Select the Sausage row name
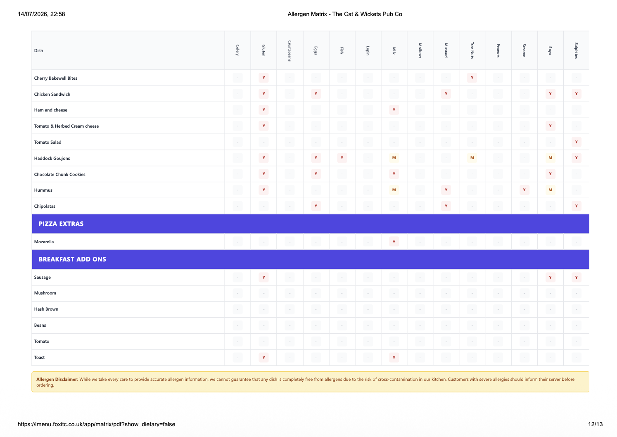This screenshot has height=437, width=617. 42,277
